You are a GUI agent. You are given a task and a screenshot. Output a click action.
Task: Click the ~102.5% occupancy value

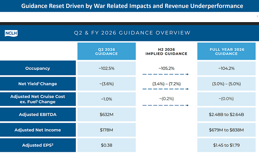107,68
